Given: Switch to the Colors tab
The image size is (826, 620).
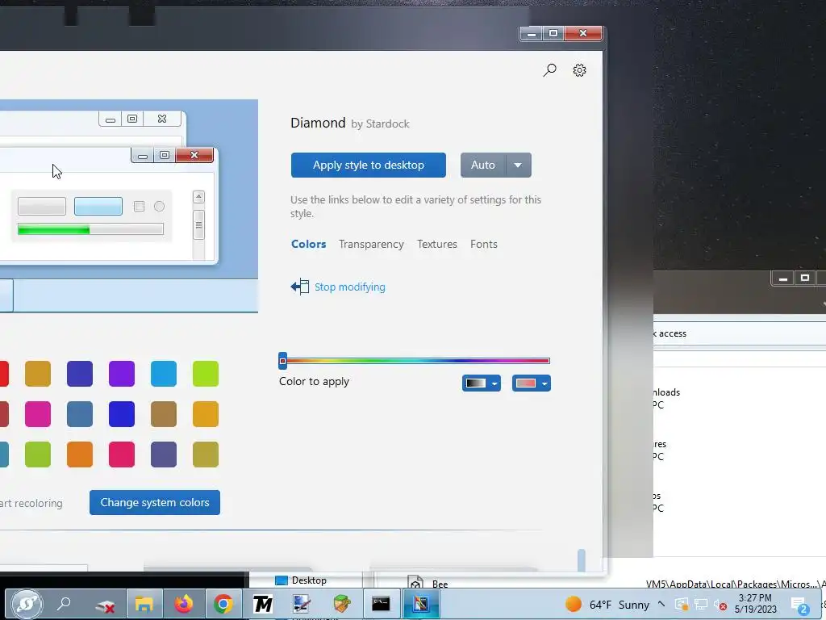Looking at the screenshot, I should point(309,244).
